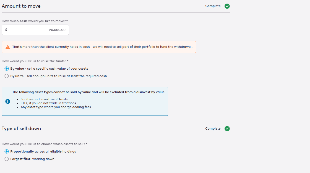Viewport: 310px width, 173px height.
Task: Click the warning message about selling portfolio
Action: 102,47
